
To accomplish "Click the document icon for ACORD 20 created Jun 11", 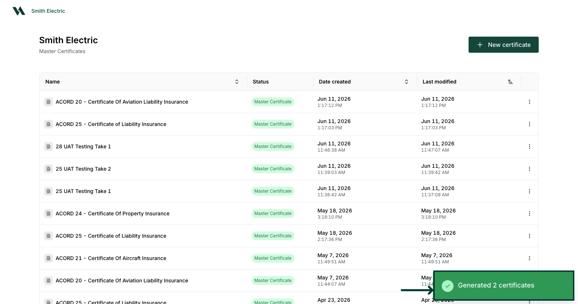I will click(48, 102).
